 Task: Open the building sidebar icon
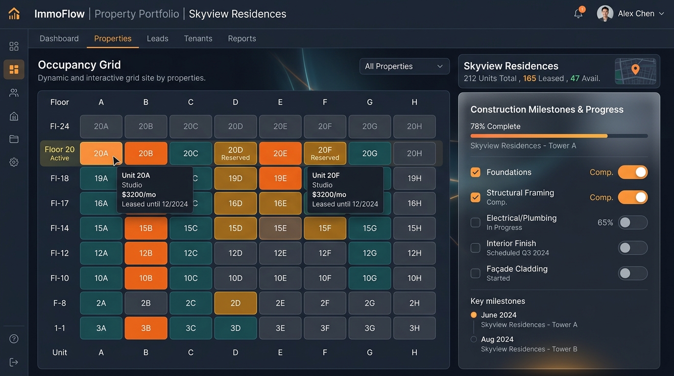14,116
